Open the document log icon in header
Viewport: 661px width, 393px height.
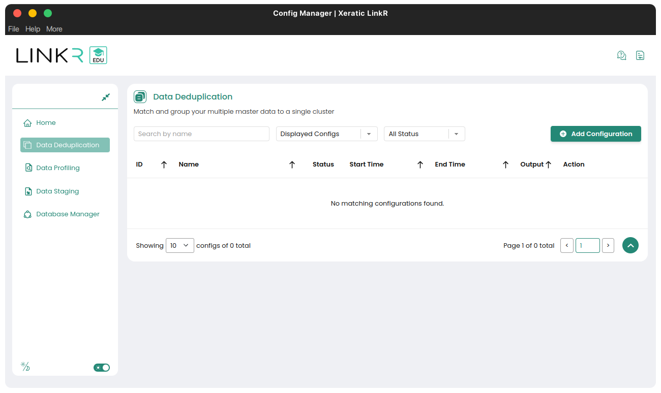pos(640,55)
